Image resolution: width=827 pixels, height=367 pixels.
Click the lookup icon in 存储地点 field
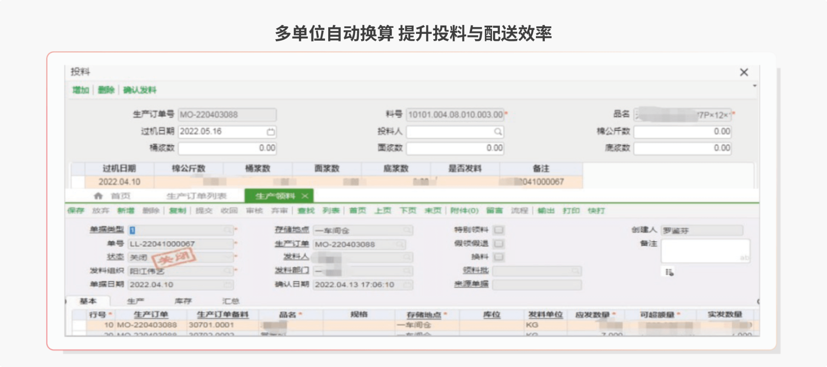point(407,230)
